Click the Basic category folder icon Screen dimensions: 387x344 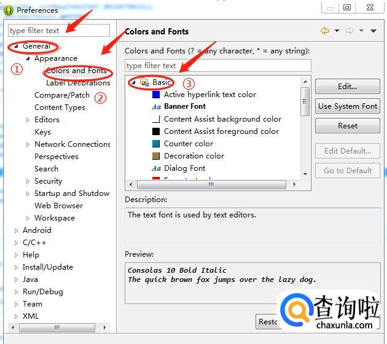point(144,82)
